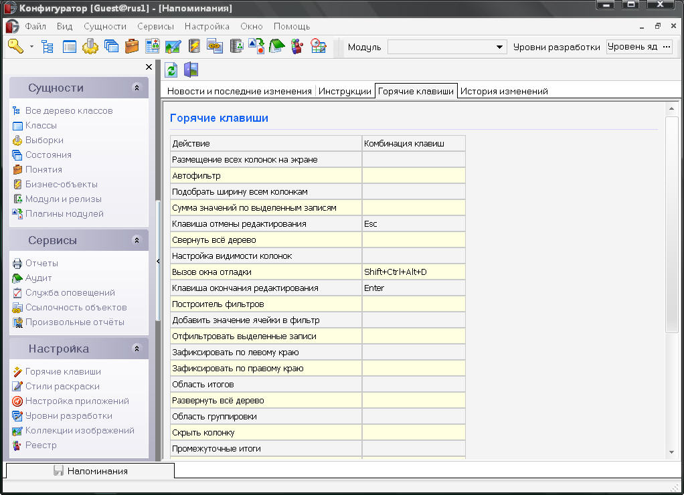Click the picture-with-pencil toolbar icon
Screen dimensions: 684x495
tap(173, 46)
